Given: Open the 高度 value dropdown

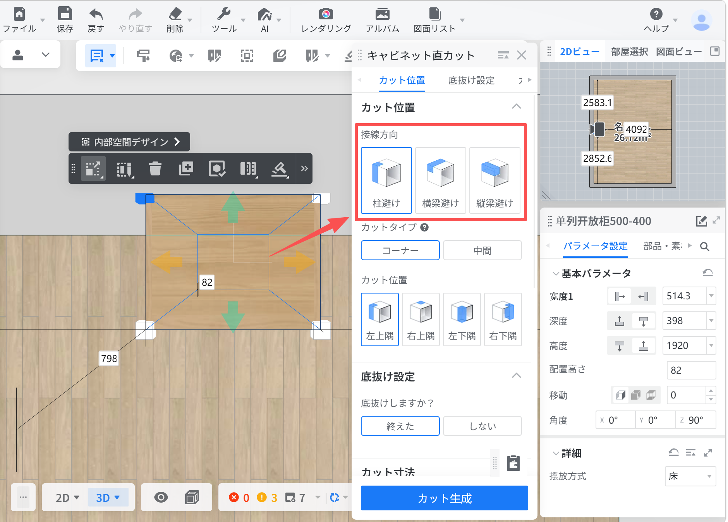Looking at the screenshot, I should coord(711,346).
